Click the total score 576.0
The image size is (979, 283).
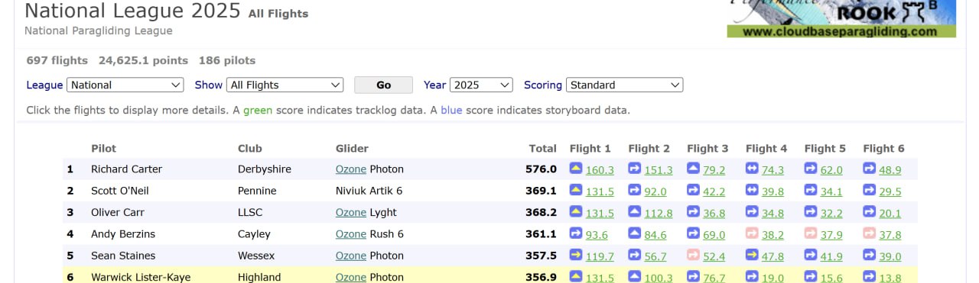(x=541, y=169)
